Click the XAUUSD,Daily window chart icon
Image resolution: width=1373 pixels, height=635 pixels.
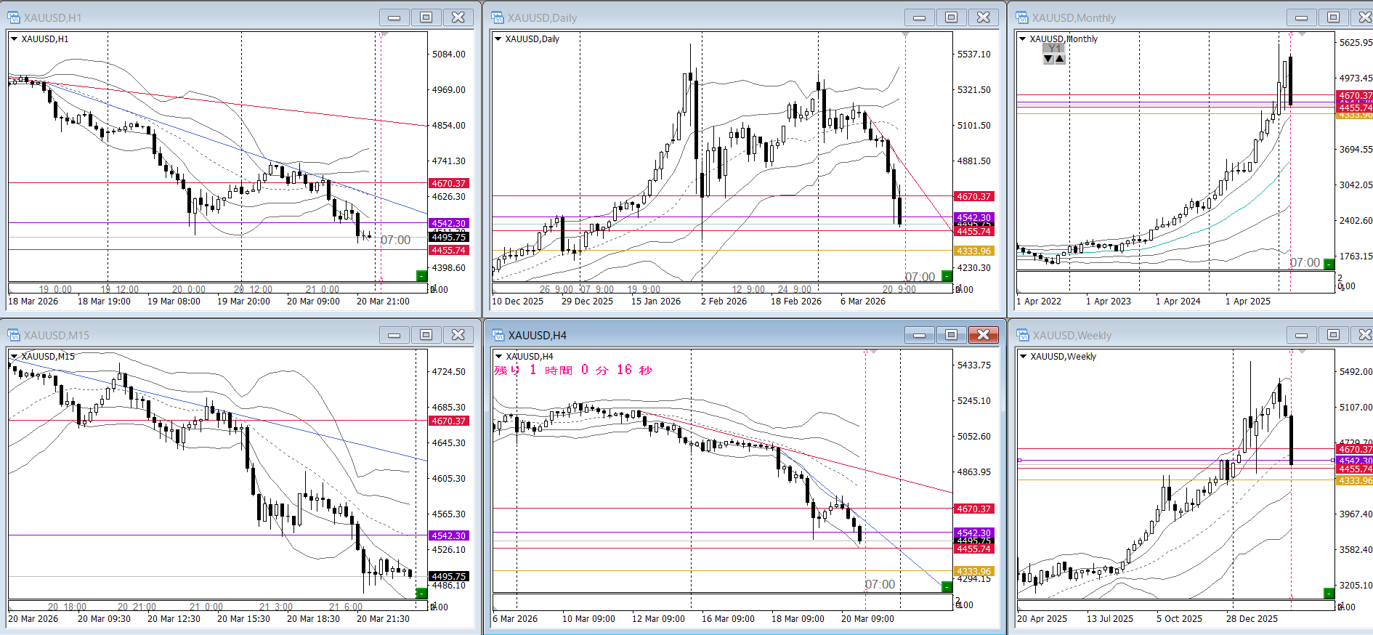tap(498, 17)
